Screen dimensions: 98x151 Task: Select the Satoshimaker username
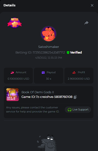49,47
